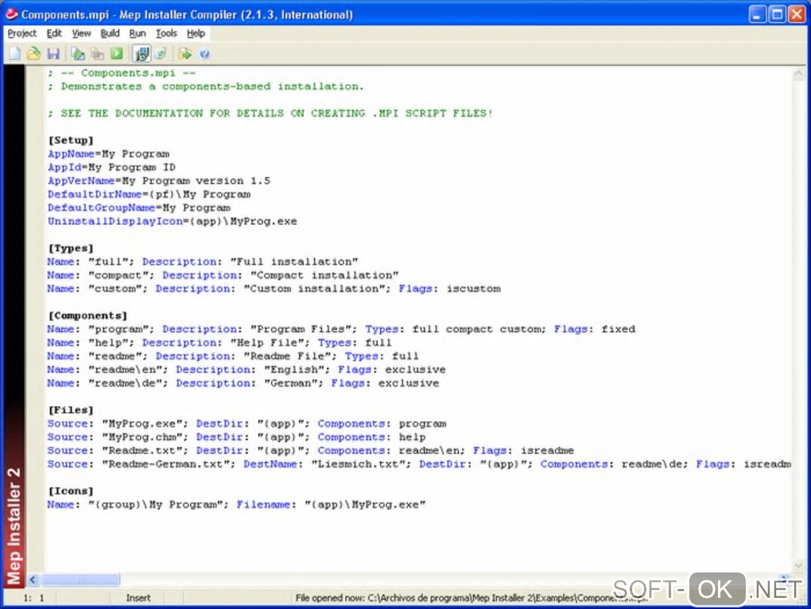Image resolution: width=811 pixels, height=609 pixels.
Task: Click the "Demonstrates a components-based installation" comment
Action: 206,87
